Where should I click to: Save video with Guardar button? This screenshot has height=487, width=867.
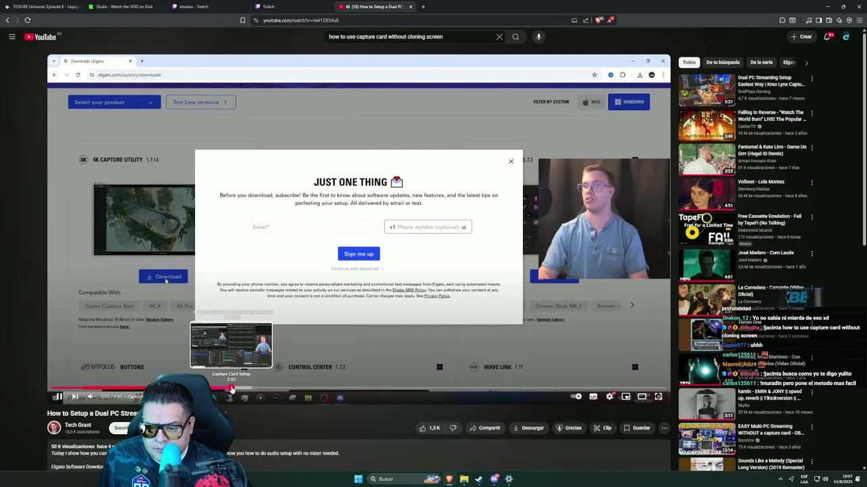pyautogui.click(x=637, y=428)
